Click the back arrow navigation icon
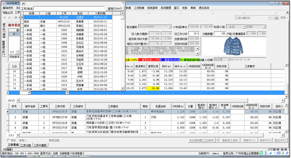Image resolution: width=291 pixels, height=158 pixels. tap(5, 18)
